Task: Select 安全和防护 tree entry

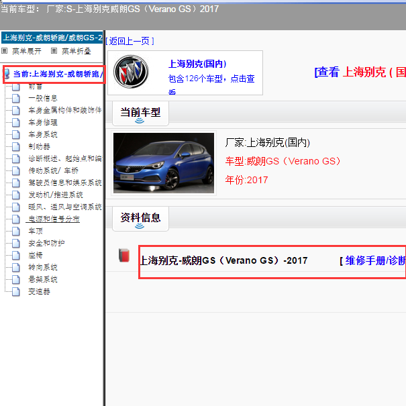Action: click(46, 243)
